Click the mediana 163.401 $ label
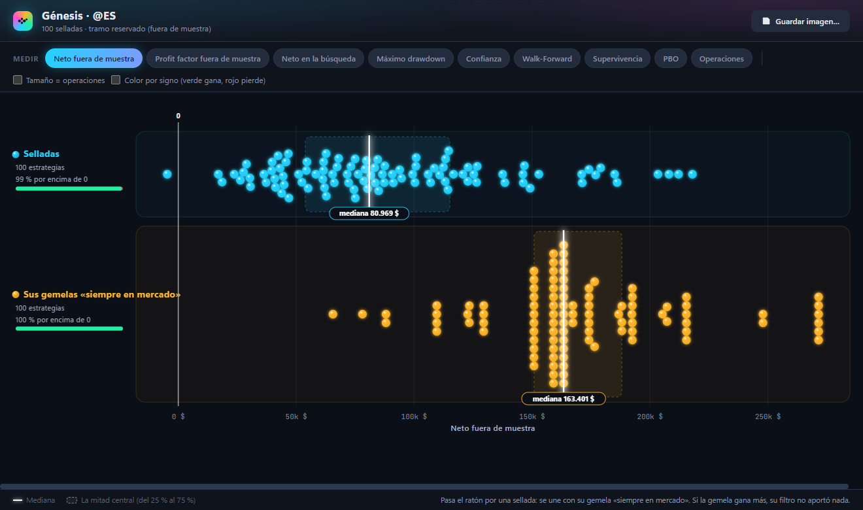This screenshot has height=510, width=863. pos(563,399)
